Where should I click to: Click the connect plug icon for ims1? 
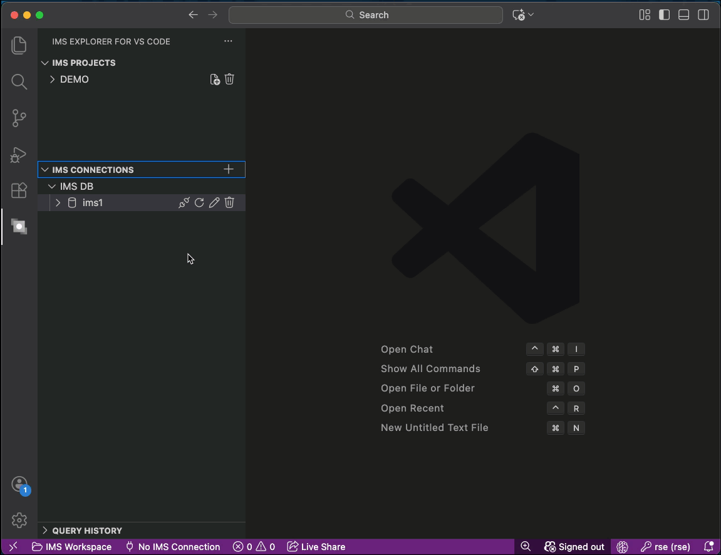click(184, 202)
